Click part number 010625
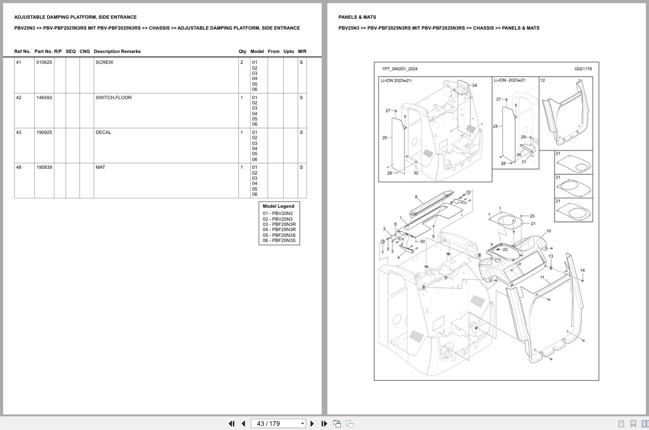649x430 pixels. tap(44, 62)
